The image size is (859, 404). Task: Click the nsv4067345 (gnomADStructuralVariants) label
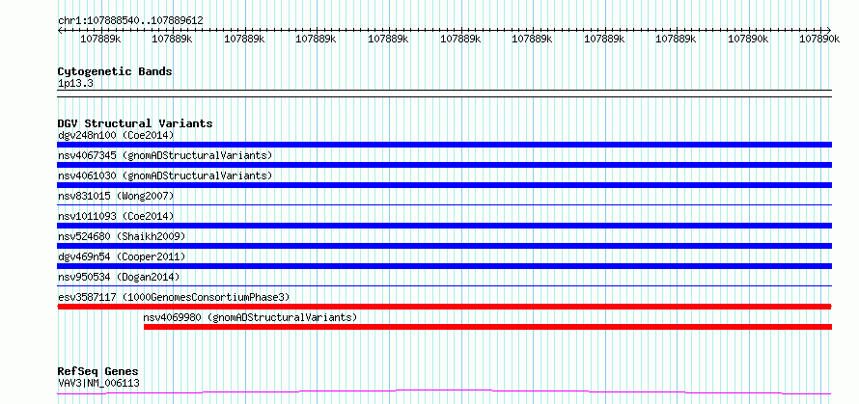point(165,155)
